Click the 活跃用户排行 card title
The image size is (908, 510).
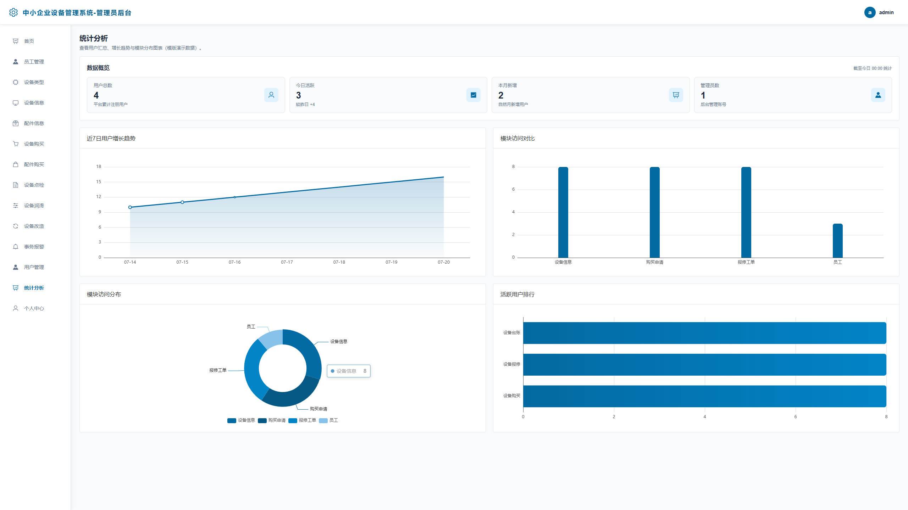point(517,295)
